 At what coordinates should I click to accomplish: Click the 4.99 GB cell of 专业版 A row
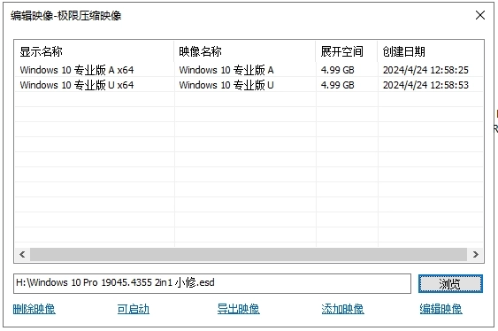tap(337, 70)
